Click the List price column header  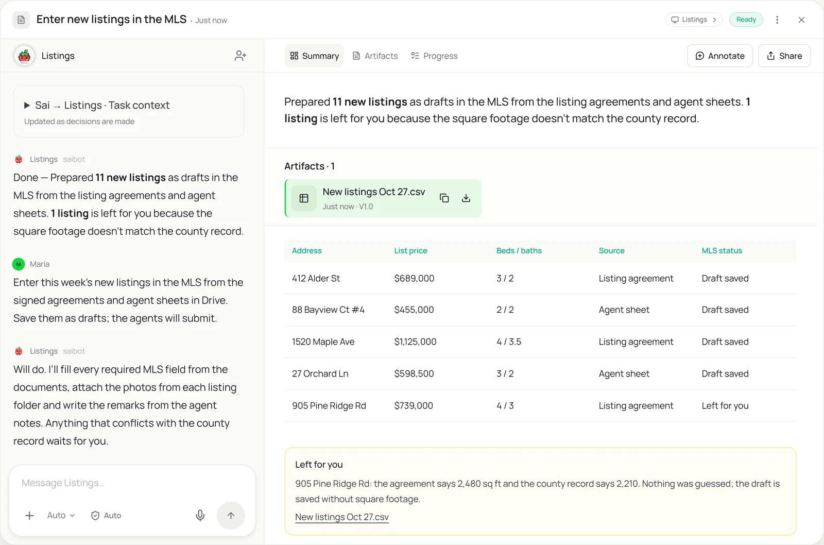[x=410, y=251]
